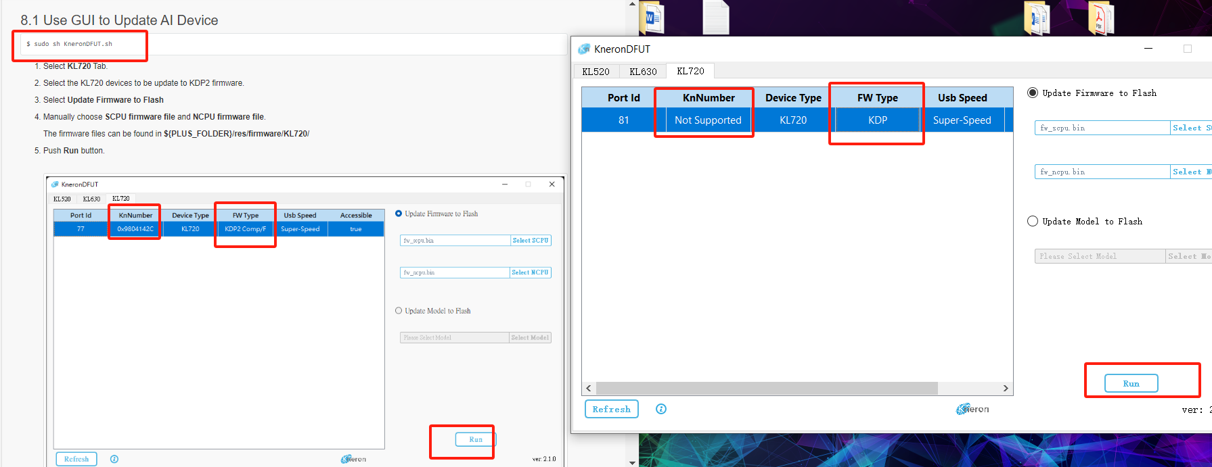Screen dimensions: 1212x467
Task: Select Update Model to Flash in right window
Action: [x=1033, y=222]
